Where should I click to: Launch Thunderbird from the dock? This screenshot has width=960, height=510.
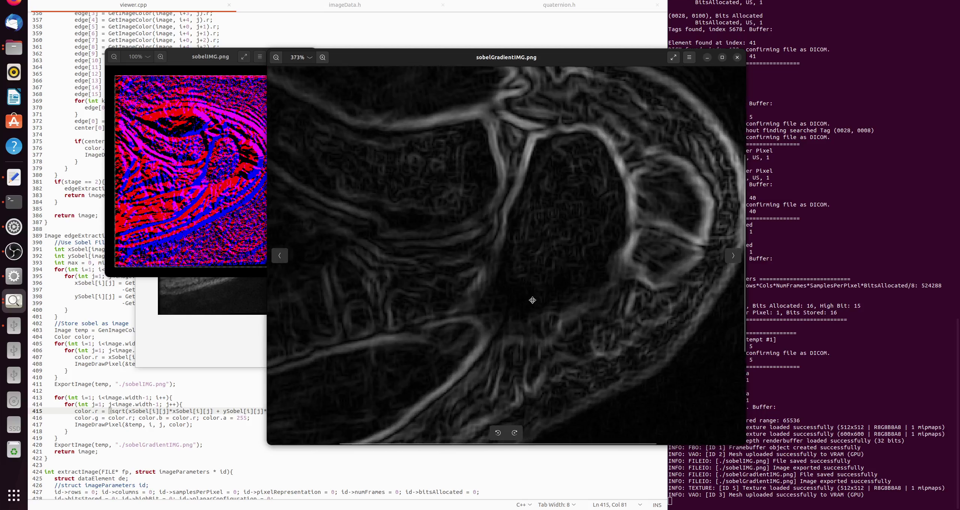[14, 22]
